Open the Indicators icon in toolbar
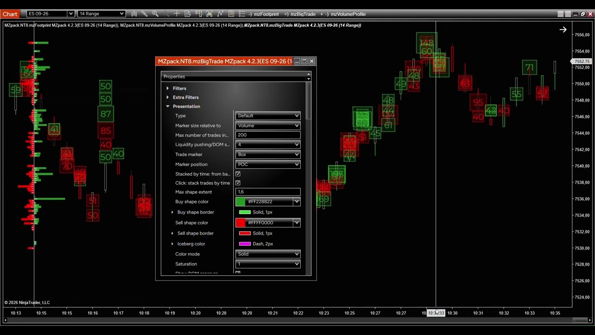595x335 pixels. 209,14
